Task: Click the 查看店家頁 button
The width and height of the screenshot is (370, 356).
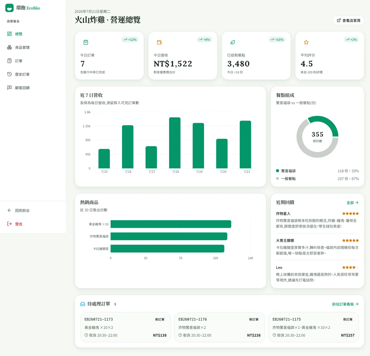Action: 348,20
